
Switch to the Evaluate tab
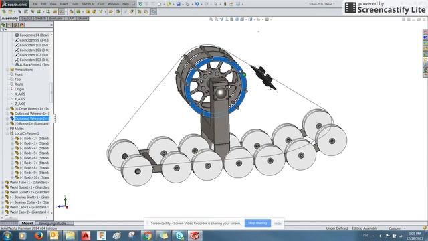click(56, 18)
